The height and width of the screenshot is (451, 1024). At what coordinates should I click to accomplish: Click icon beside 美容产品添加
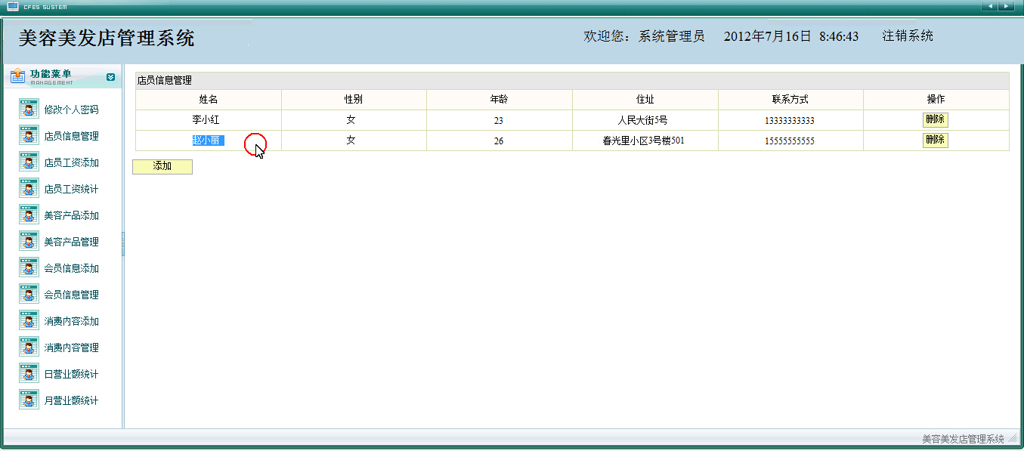[x=29, y=215]
